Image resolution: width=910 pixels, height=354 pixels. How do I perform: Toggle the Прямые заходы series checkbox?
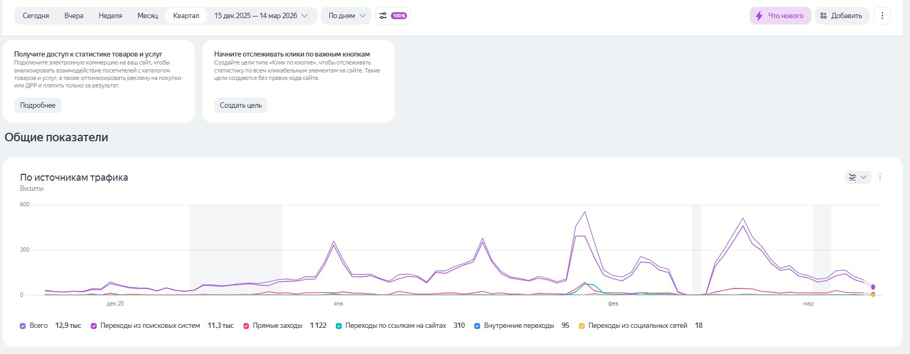(246, 326)
